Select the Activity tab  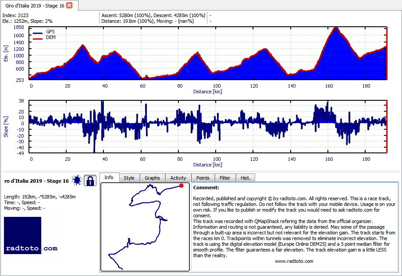[x=178, y=178]
